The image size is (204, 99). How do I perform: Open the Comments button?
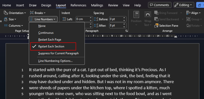(160, 5)
